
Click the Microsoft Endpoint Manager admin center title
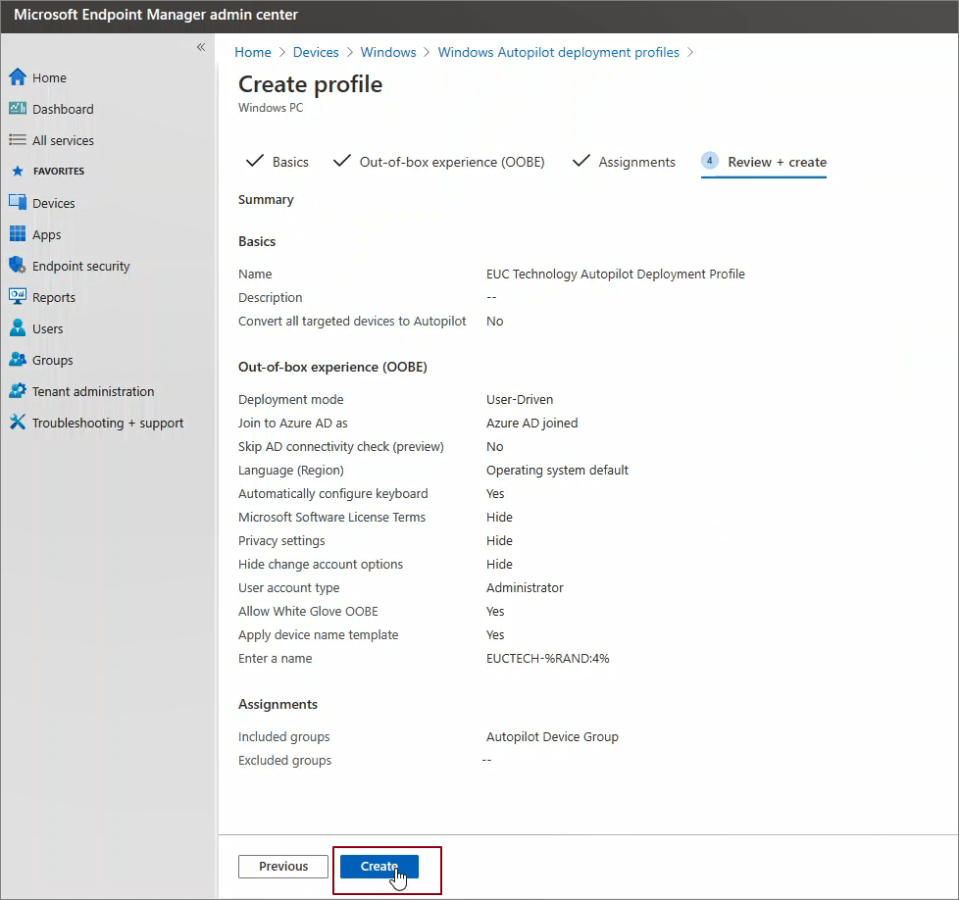[x=155, y=15]
